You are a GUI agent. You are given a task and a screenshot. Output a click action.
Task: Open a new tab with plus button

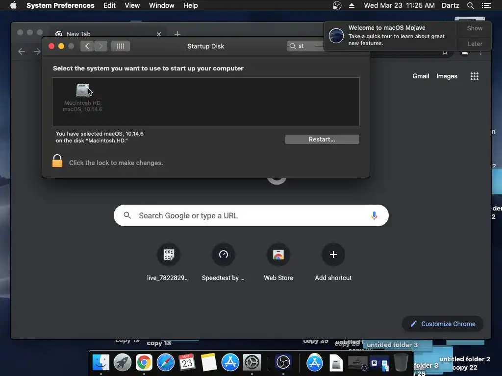pyautogui.click(x=177, y=34)
